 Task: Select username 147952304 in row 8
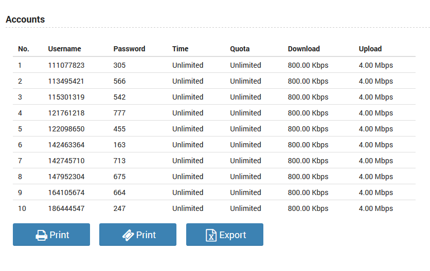click(66, 177)
